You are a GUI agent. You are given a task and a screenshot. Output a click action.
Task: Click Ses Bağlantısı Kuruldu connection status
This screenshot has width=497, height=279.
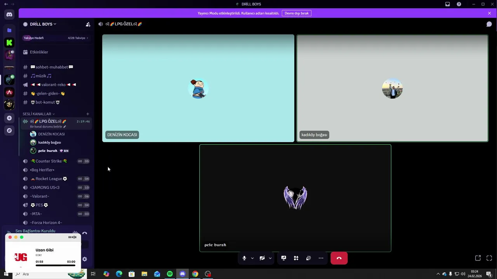point(35,231)
